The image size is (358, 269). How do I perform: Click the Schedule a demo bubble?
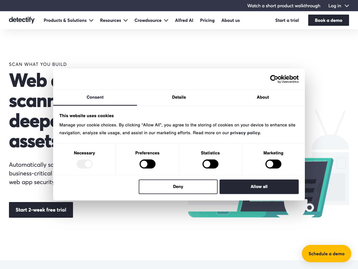[x=326, y=254]
